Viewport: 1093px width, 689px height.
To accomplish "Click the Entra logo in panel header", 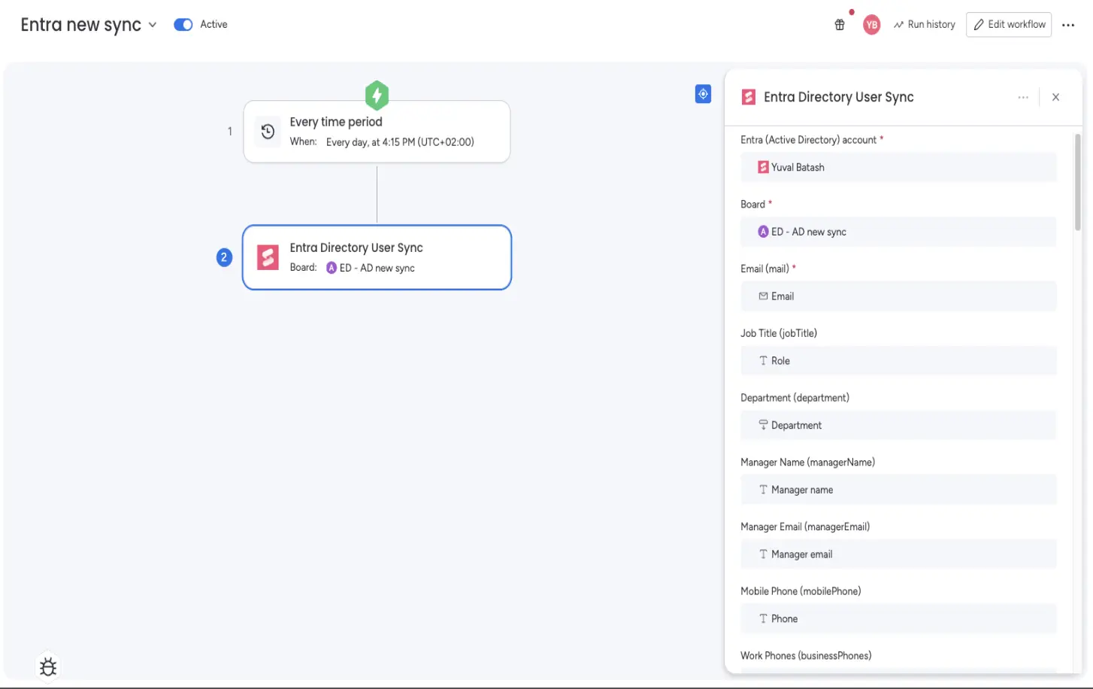I will click(x=749, y=97).
